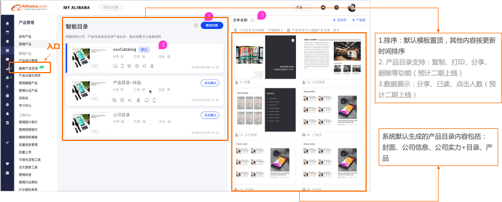This screenshot has height=202, width=502.
Task: Click the print icon for 产品目录-样品
Action: 122,100
